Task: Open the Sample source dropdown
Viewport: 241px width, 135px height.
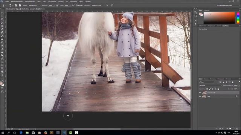Action: (98, 5)
